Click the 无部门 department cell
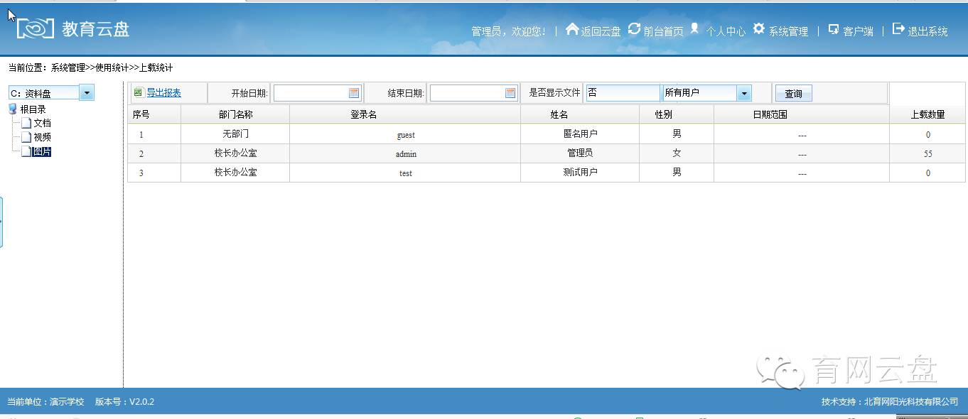The image size is (968, 419). pyautogui.click(x=235, y=134)
